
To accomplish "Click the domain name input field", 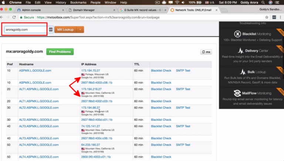I will click(x=26, y=30).
